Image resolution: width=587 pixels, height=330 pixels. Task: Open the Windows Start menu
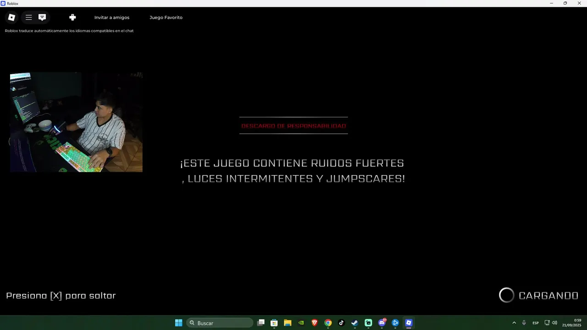point(178,323)
